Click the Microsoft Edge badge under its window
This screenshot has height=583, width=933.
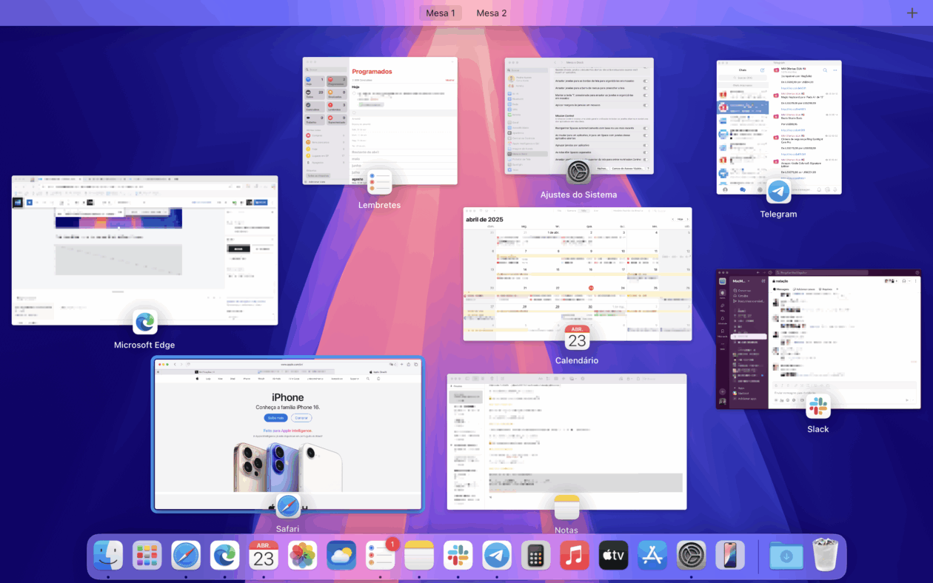[144, 322]
